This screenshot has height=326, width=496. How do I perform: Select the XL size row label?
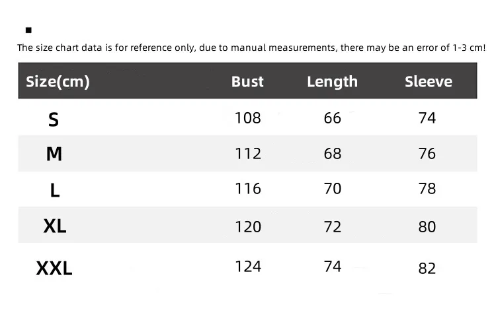[55, 226]
